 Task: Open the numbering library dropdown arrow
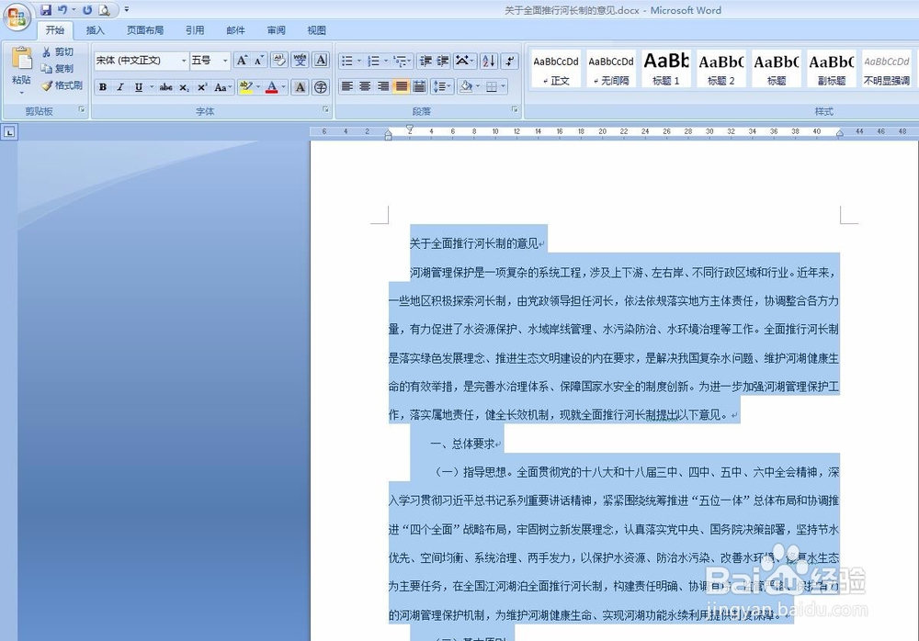click(386, 61)
